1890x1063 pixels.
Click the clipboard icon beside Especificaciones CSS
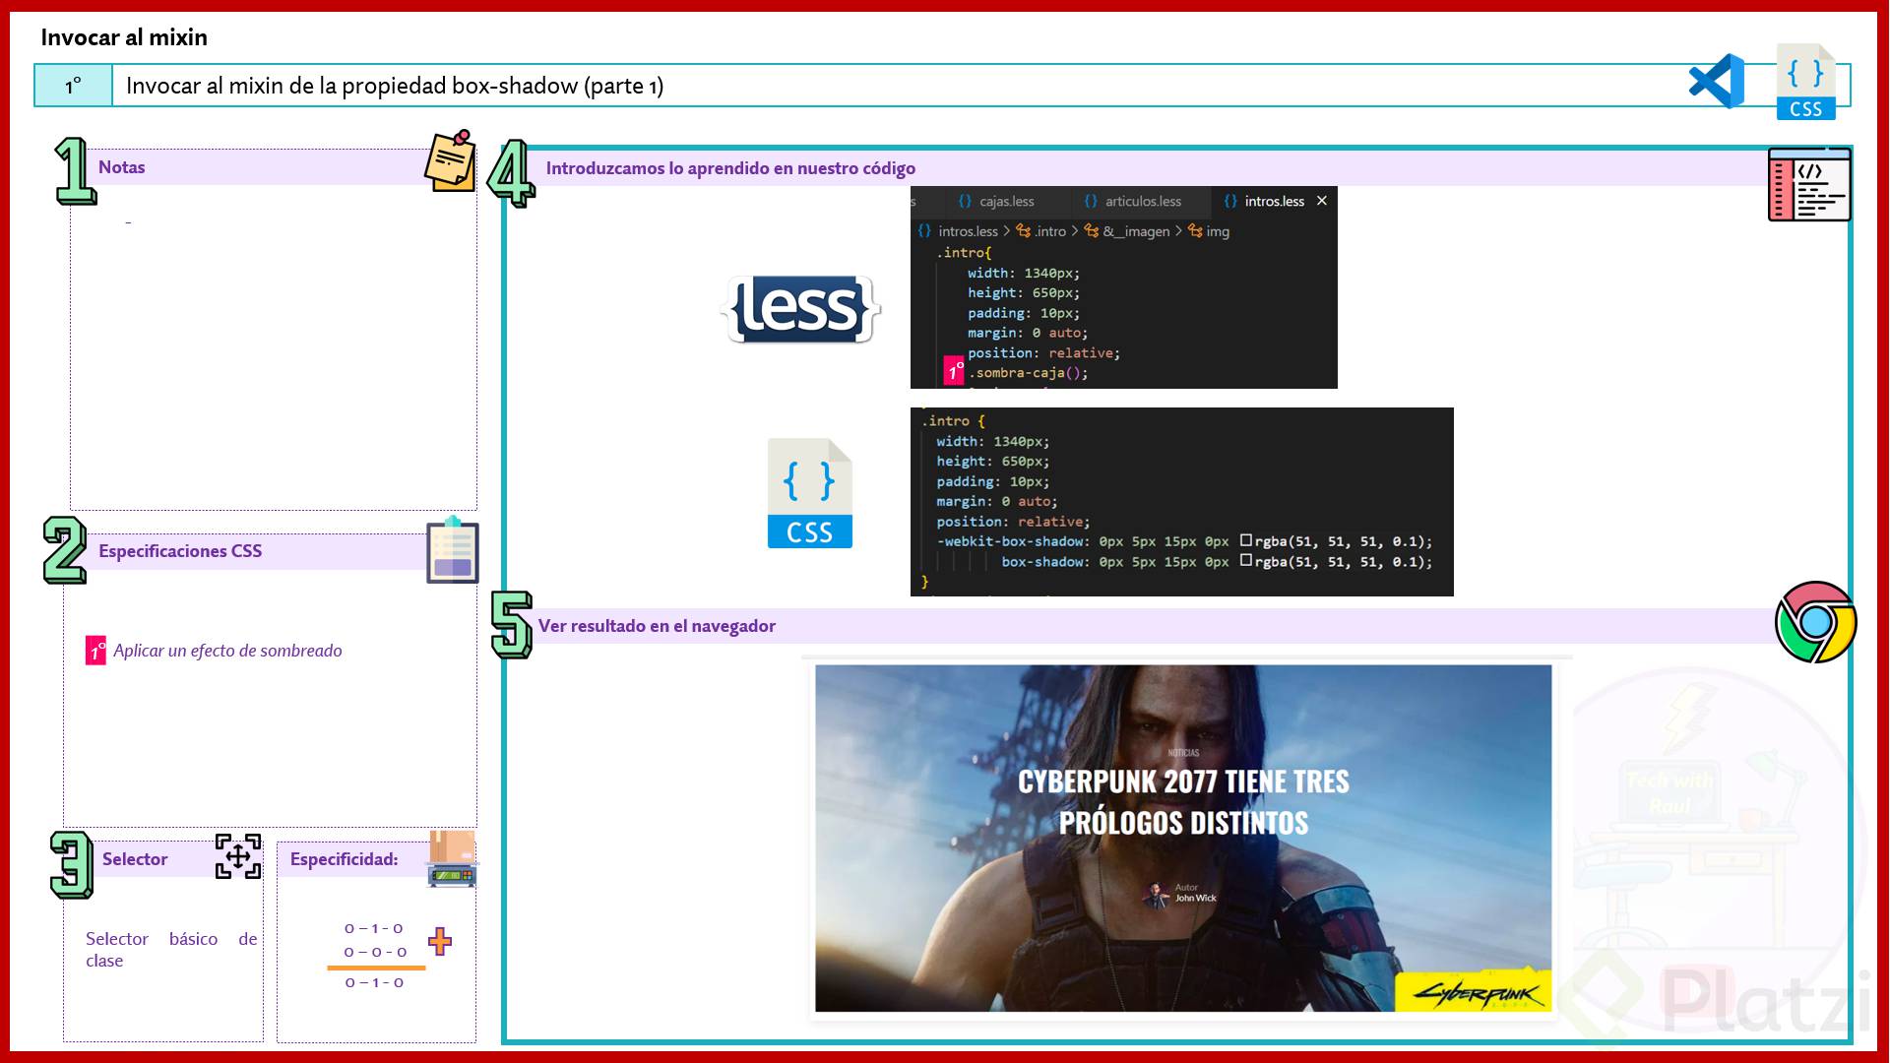452,550
